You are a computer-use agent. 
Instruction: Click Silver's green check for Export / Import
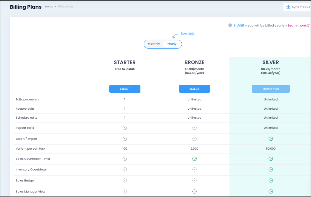(x=271, y=139)
